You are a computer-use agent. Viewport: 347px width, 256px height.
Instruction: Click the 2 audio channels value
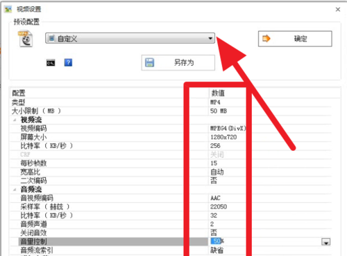212,224
